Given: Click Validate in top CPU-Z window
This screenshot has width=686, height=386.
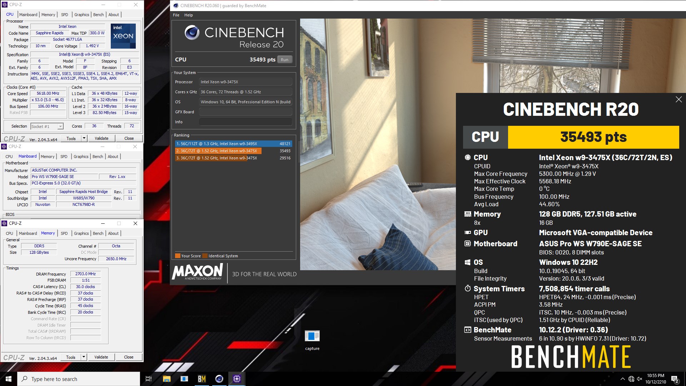Looking at the screenshot, I should click(101, 138).
